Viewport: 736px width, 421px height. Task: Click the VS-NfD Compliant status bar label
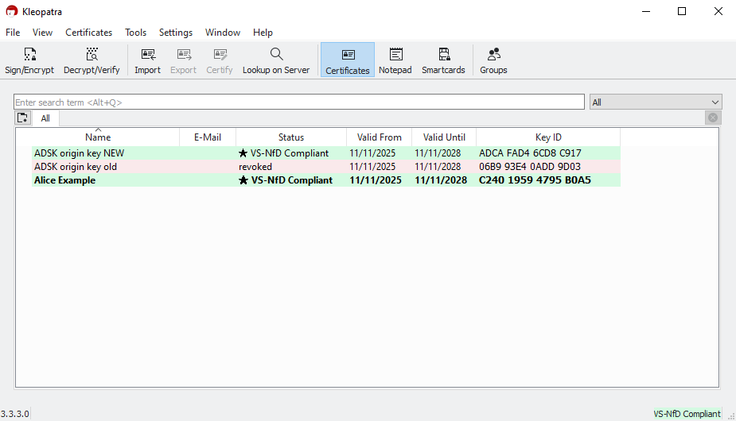[x=687, y=414]
